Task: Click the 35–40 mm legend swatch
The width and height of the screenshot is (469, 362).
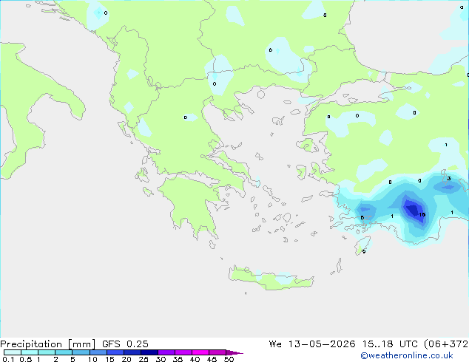Action: coord(183,352)
